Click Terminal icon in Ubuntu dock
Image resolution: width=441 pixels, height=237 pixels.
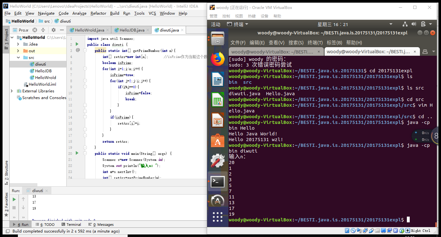point(218,182)
